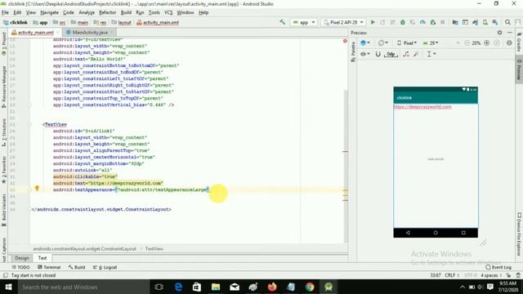Click the clicklink breadcrumb
Viewport: 523px width, 294px height.
click(x=16, y=22)
